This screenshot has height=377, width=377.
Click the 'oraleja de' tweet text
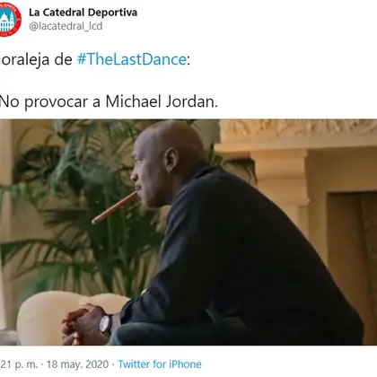(36, 59)
